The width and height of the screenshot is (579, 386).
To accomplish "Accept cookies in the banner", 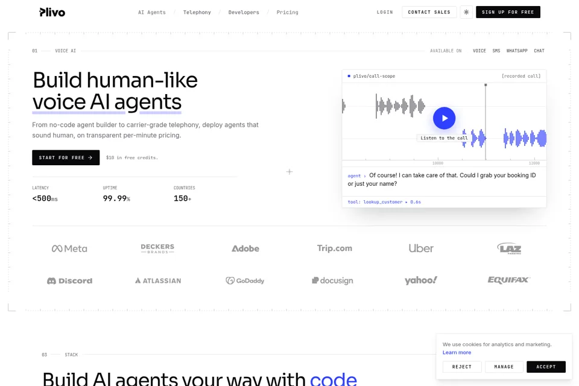I will (546, 367).
